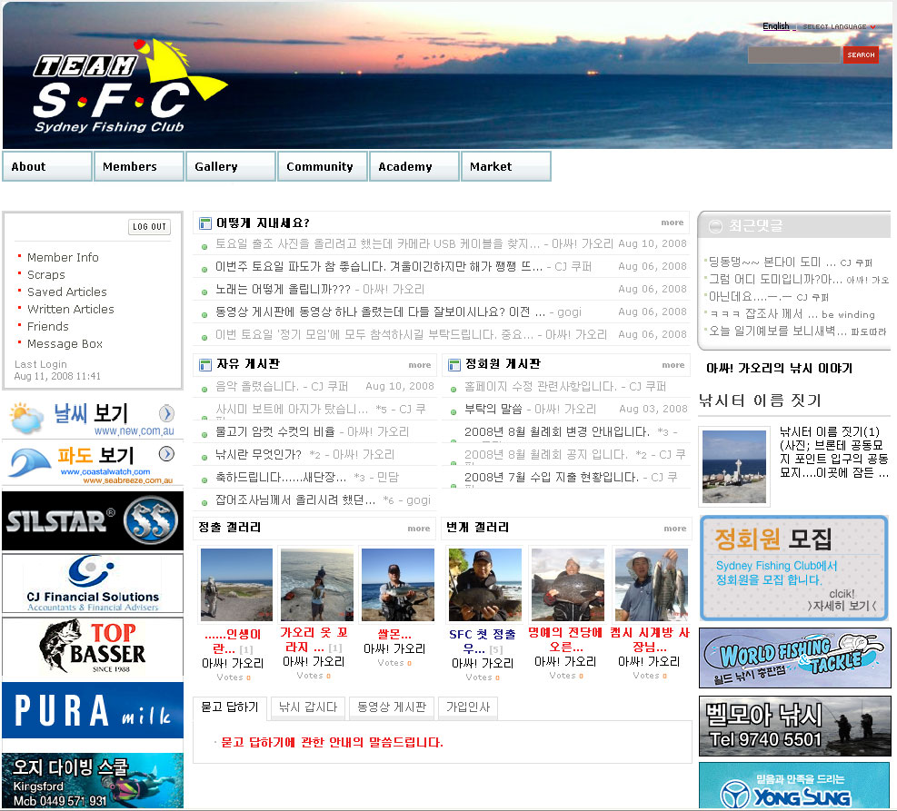This screenshot has width=897, height=811.
Task: Click the LOG OUT button
Action: click(149, 227)
